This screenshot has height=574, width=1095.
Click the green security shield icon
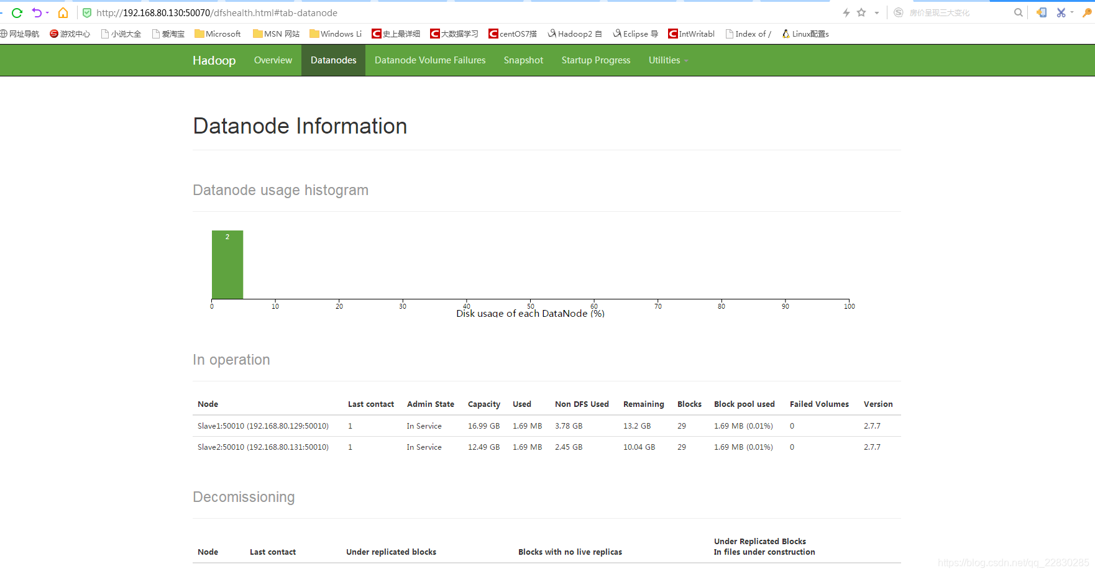click(87, 12)
